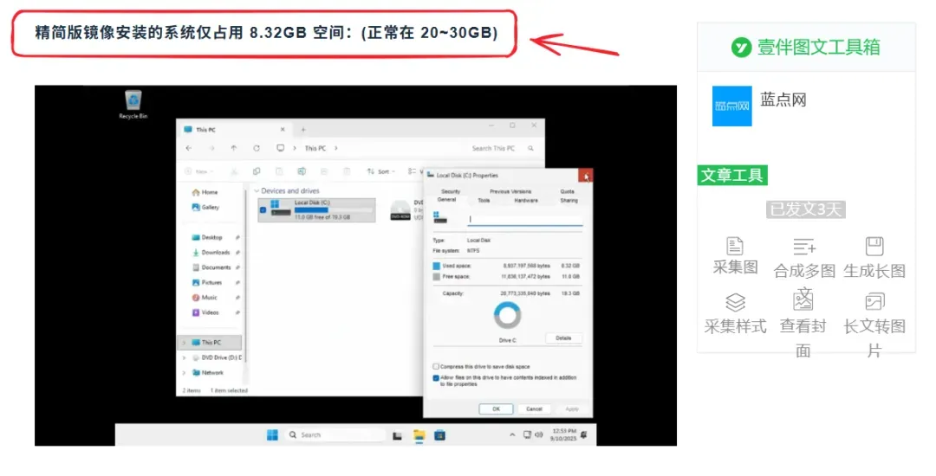The image size is (936, 476).
Task: Switch to the Hardware tab
Action: coord(526,200)
